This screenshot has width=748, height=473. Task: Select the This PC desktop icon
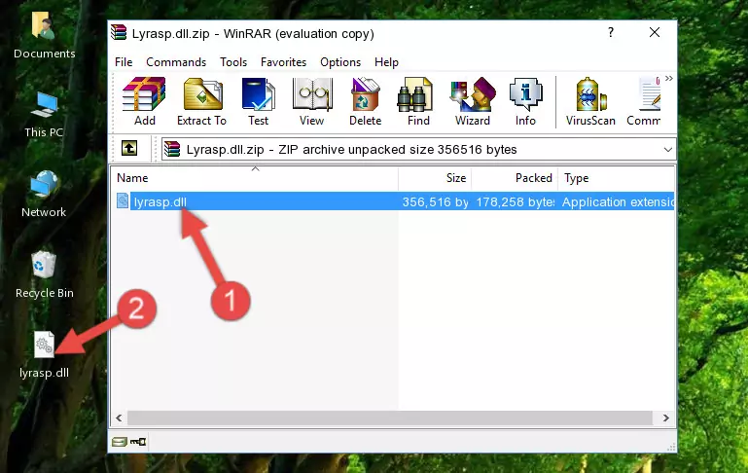tap(44, 115)
